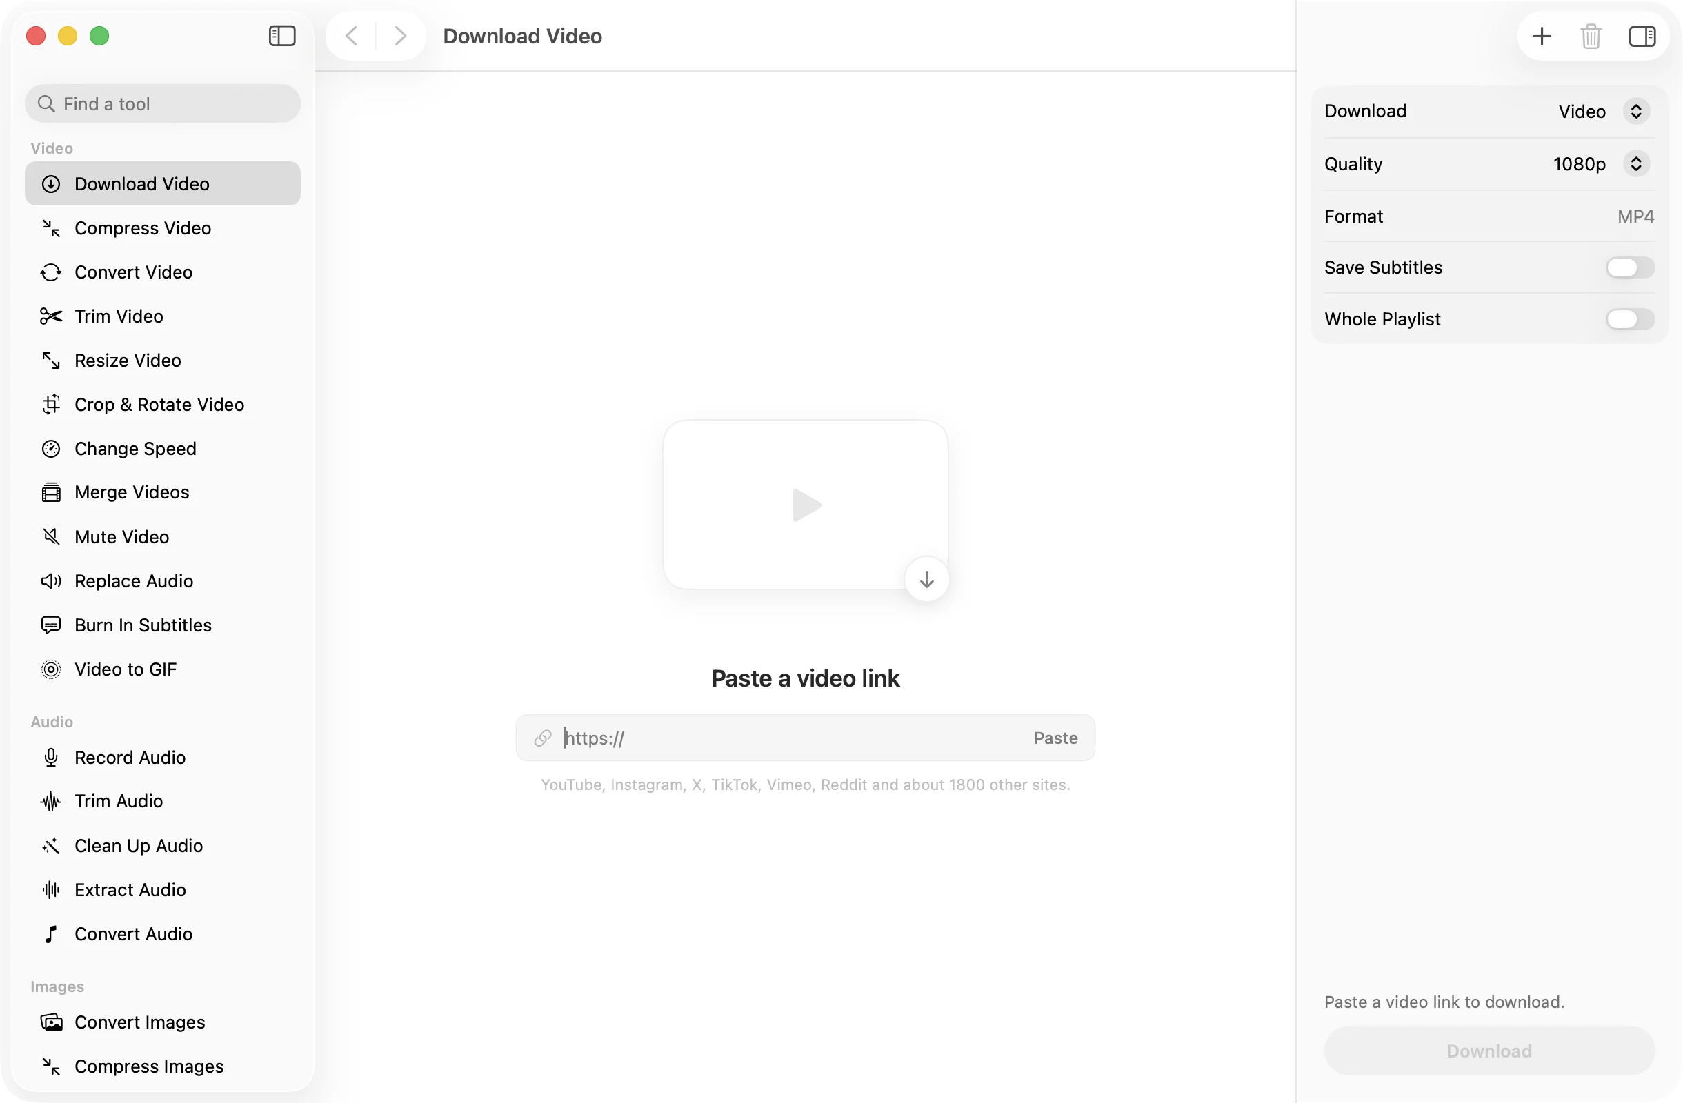
Task: Click the Record Audio microphone icon
Action: pyautogui.click(x=51, y=758)
